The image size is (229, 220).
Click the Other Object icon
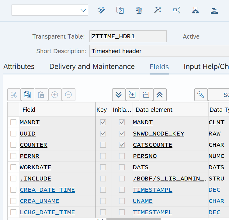coord(120,10)
